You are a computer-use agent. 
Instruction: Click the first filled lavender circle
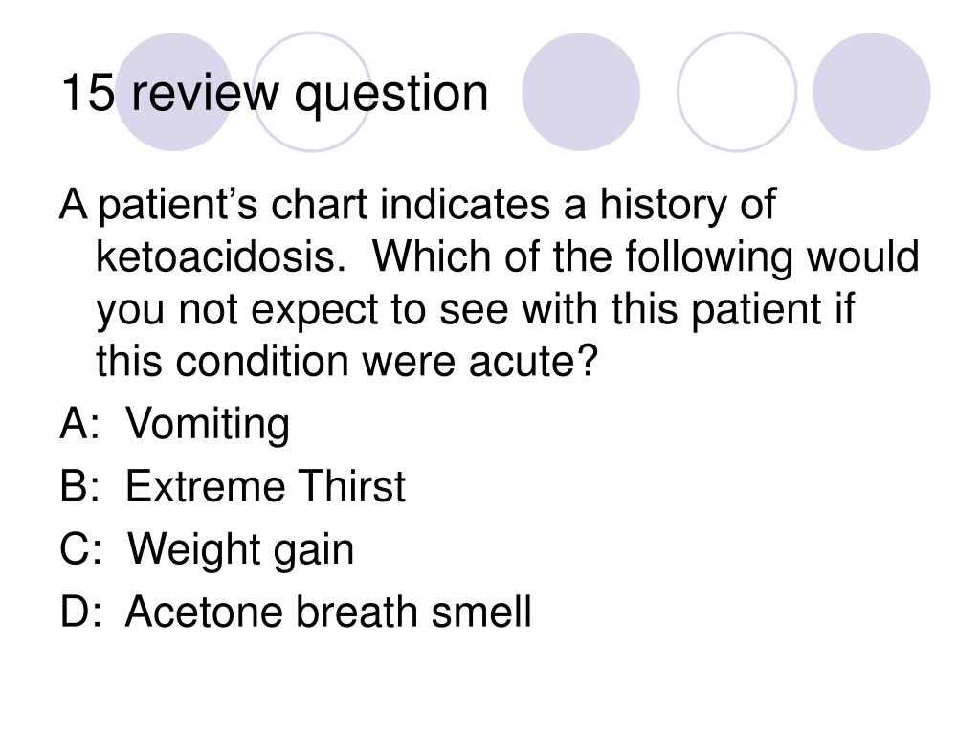tap(174, 92)
